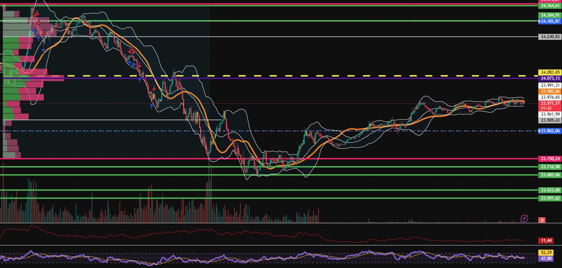Screen dimensions: 562x268
Task: Select the green 23.591,62 level label
Action: coord(550,198)
